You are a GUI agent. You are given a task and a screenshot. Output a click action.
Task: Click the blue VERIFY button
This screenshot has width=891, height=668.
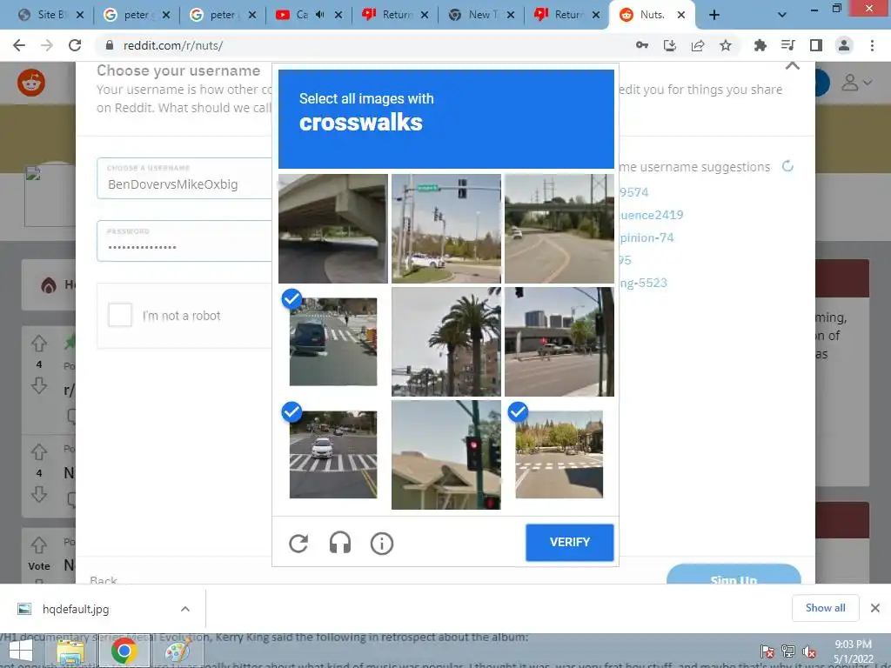pyautogui.click(x=569, y=543)
